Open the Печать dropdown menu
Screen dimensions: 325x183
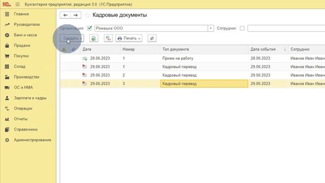[128, 38]
